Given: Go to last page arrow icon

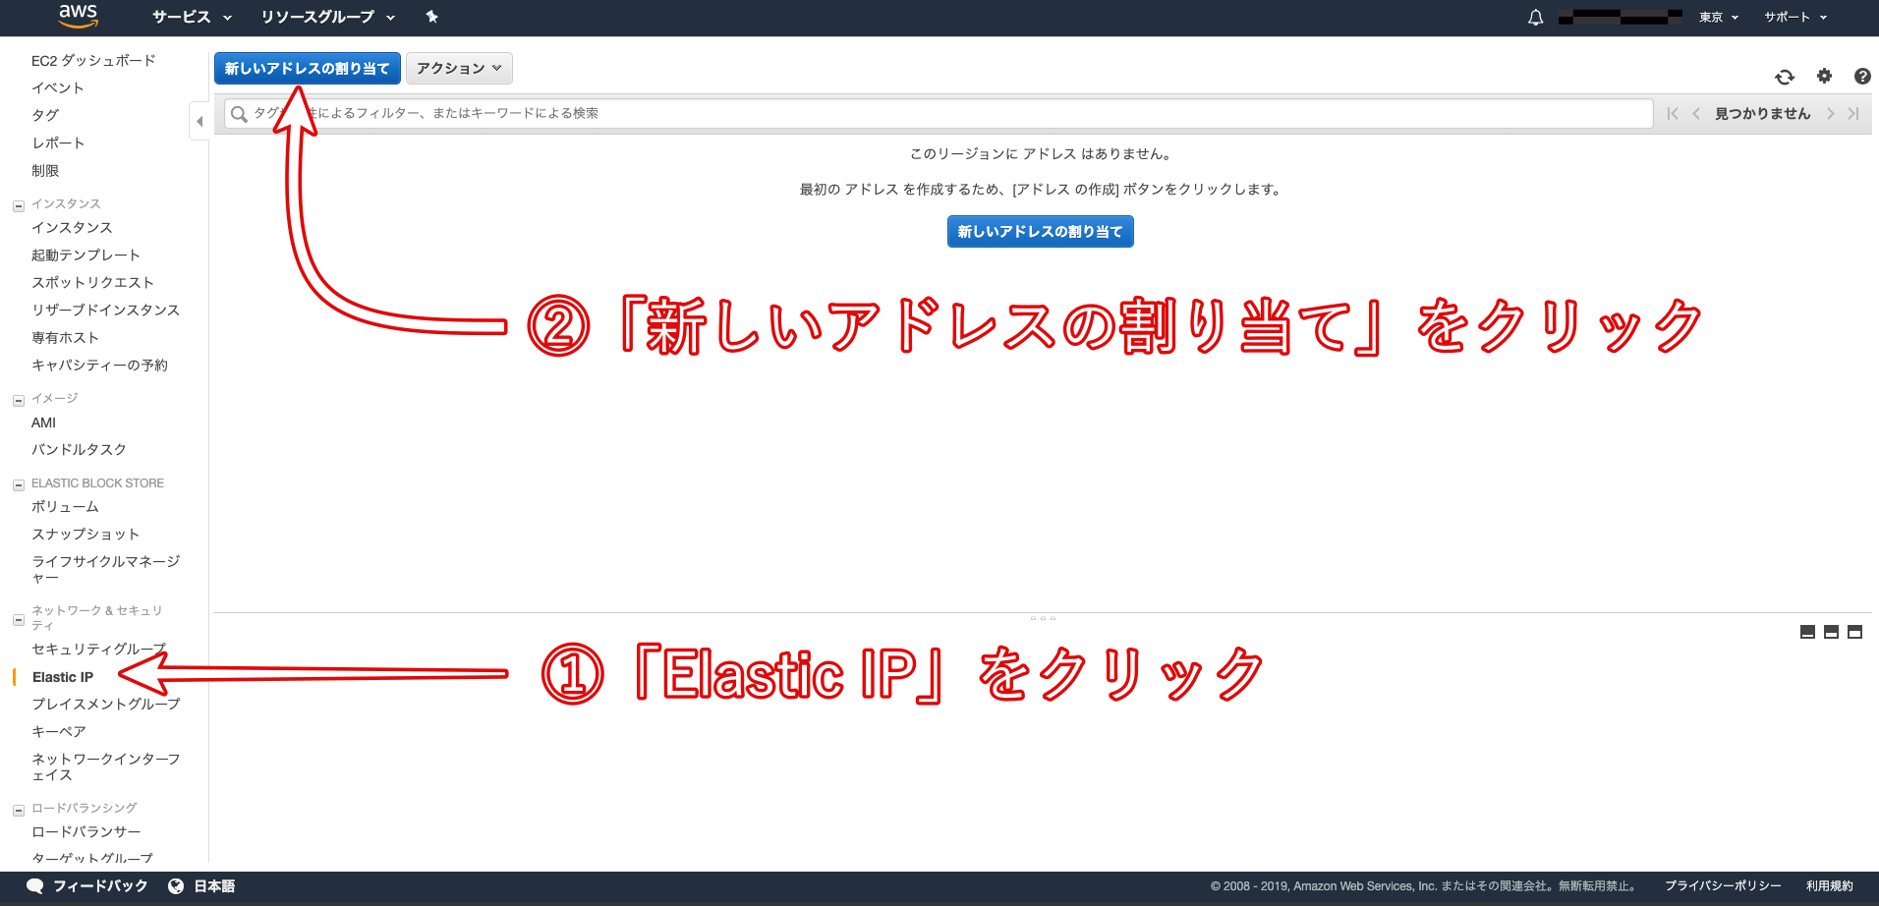Looking at the screenshot, I should point(1853,114).
